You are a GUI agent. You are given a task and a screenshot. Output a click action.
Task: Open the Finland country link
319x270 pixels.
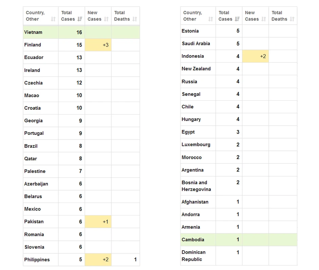click(33, 45)
